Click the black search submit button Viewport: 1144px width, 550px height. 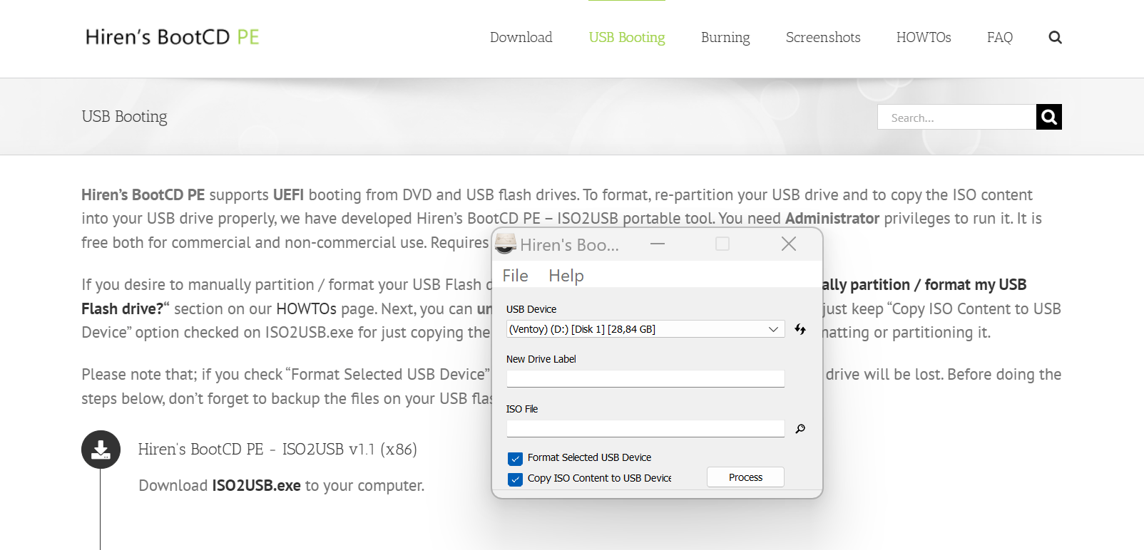click(x=1048, y=117)
